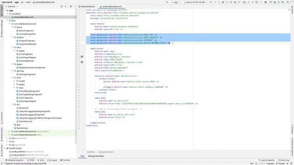Open StatsPagerAdapter class
Screen dimensions: 294x165
coord(28,101)
